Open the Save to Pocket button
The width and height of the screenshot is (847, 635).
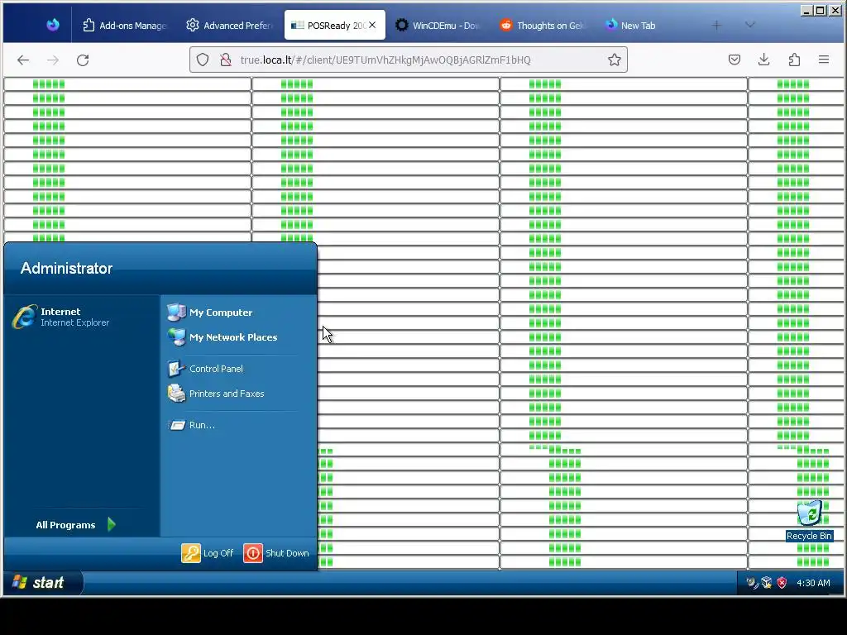click(x=735, y=60)
